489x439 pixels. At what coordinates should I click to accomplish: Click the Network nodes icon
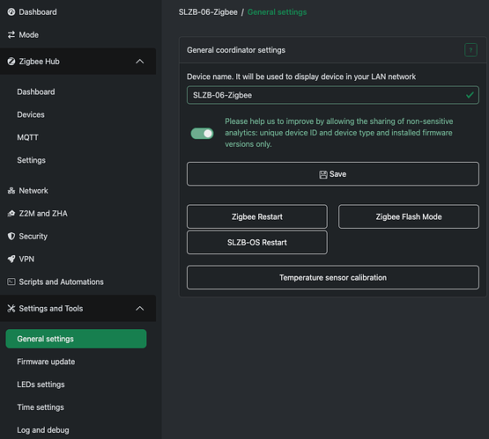coord(11,191)
